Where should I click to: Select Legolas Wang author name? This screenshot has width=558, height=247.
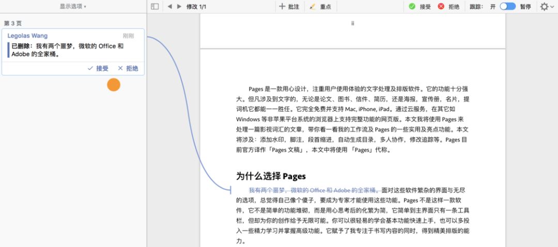pyautogui.click(x=27, y=36)
